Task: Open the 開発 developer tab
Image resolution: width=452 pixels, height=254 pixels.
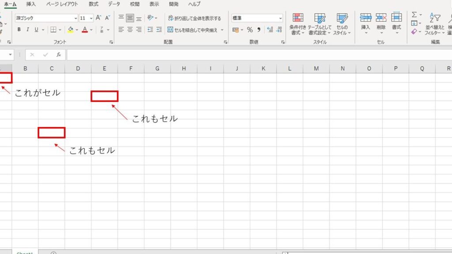Action: (x=174, y=4)
